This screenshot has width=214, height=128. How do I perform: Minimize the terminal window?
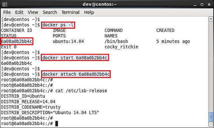click(195, 5)
